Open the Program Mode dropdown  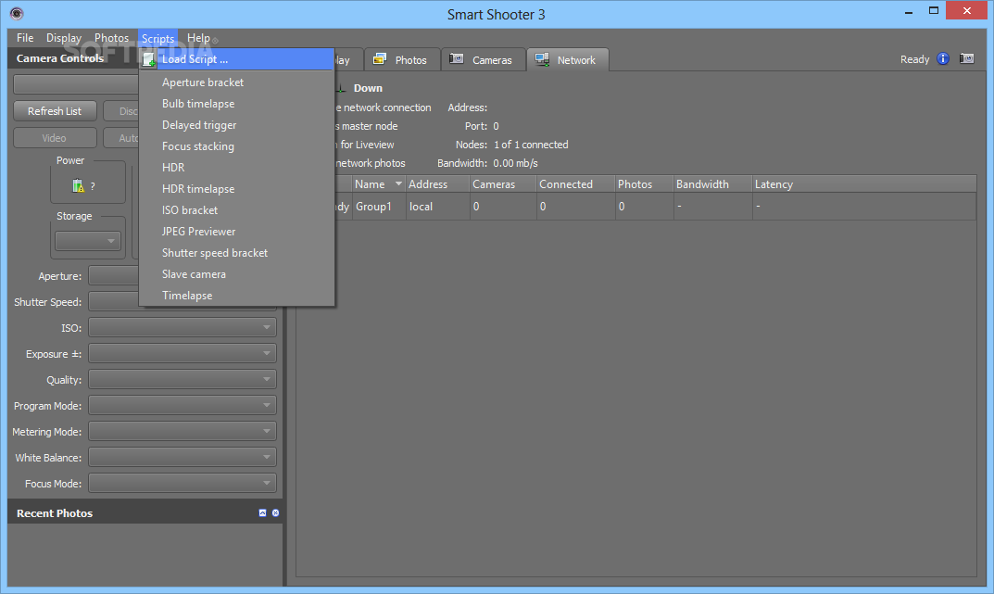pyautogui.click(x=182, y=406)
